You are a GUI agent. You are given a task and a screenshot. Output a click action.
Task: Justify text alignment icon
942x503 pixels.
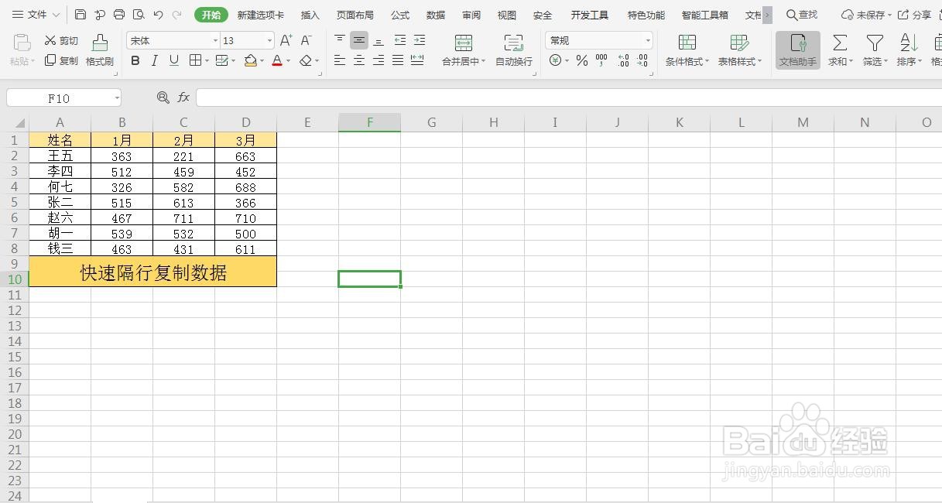coord(398,60)
